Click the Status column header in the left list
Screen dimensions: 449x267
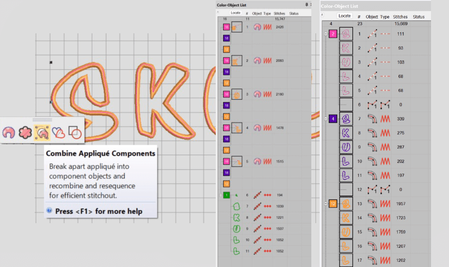(294, 14)
